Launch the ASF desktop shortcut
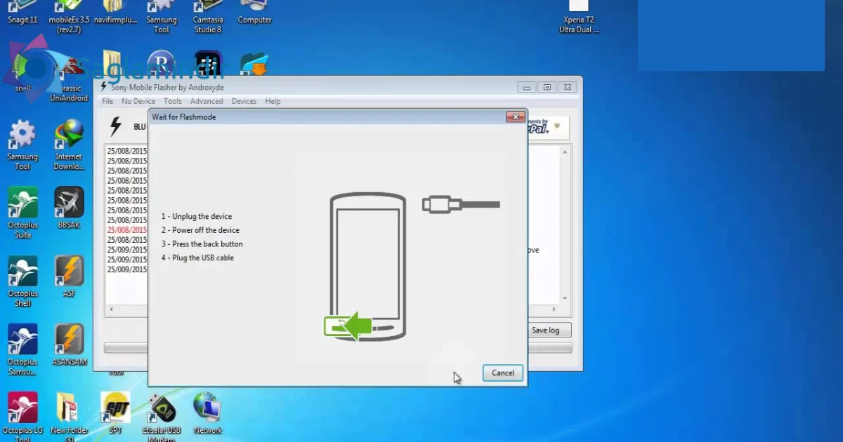 click(x=69, y=276)
